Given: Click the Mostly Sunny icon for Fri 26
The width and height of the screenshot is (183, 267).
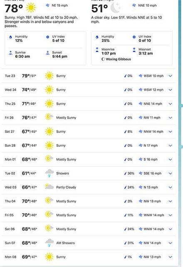Looking at the screenshot, I should tap(49, 117).
